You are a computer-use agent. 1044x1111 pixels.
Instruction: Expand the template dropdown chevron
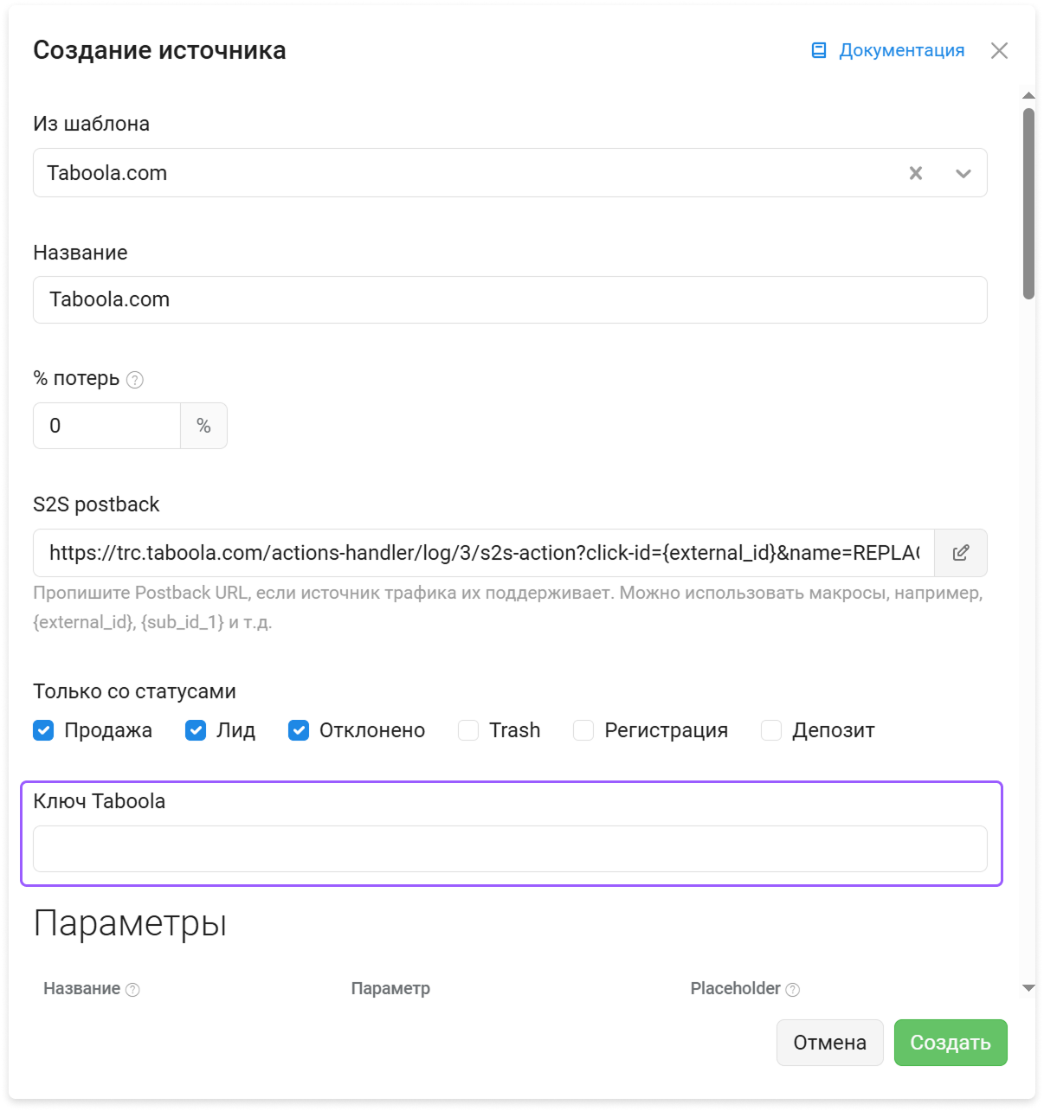click(963, 173)
